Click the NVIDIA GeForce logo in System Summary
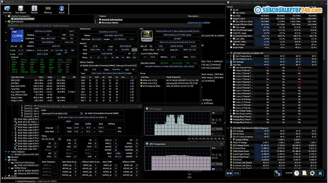This screenshot has height=183, width=328. click(x=147, y=35)
